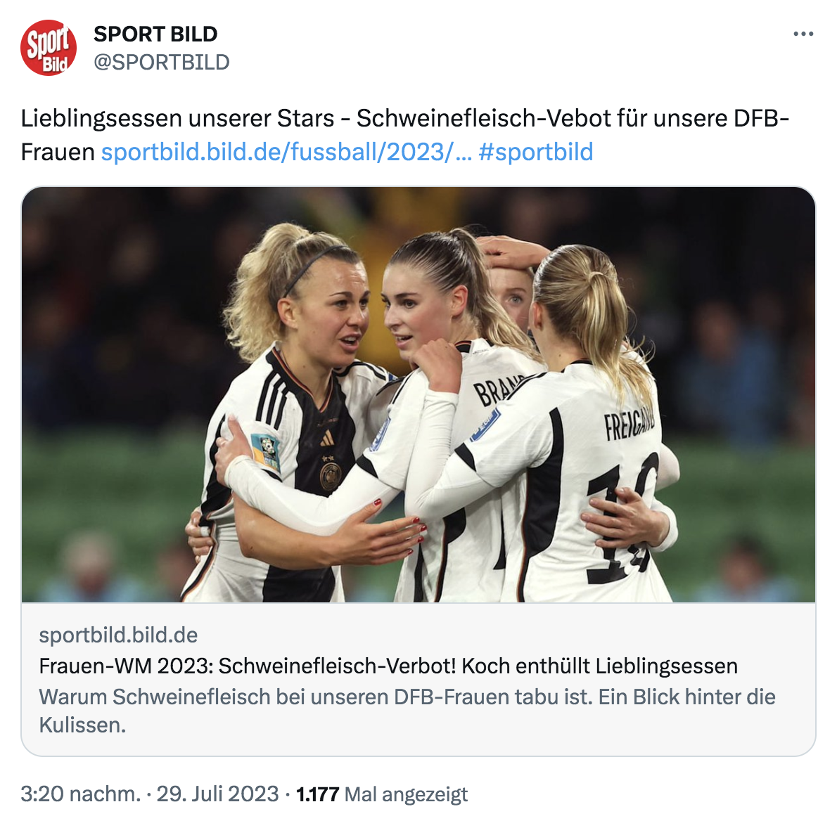The width and height of the screenshot is (837, 828).
Task: Open headline Frauen-WM 2023: Schweinefleisch-Verbot
Action: [388, 666]
